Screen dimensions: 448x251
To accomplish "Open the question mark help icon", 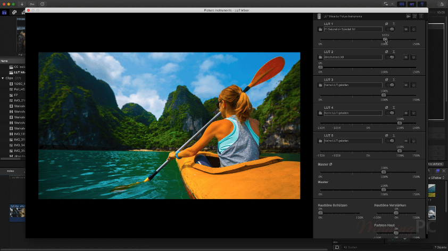I will coord(421,16).
